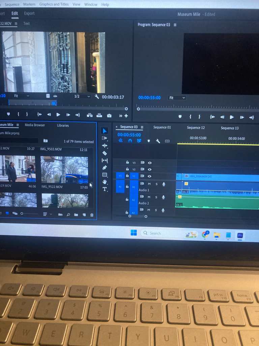This screenshot has height=346, width=259.
Task: Open the Sequence 03 panel menu
Action: click(x=142, y=127)
